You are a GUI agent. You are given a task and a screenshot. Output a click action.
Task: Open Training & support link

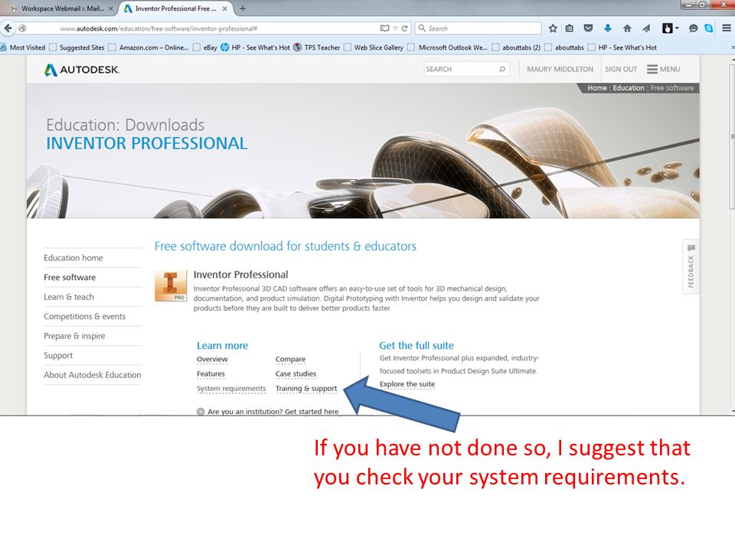306,389
